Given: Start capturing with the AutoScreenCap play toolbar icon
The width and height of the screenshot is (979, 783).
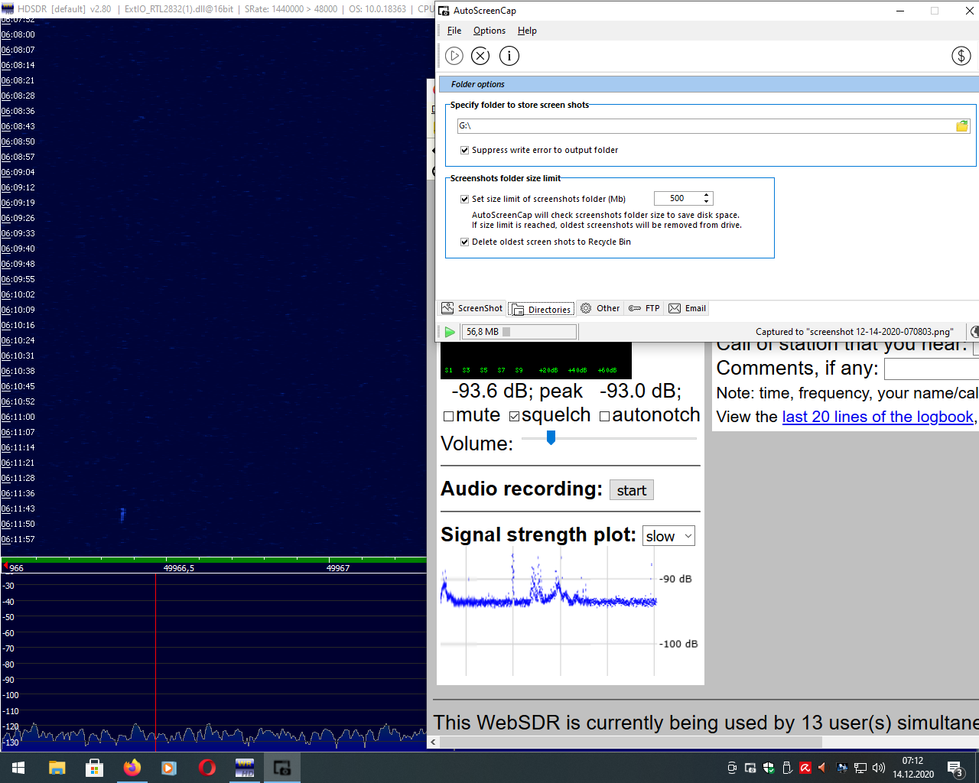Looking at the screenshot, I should click(x=454, y=56).
